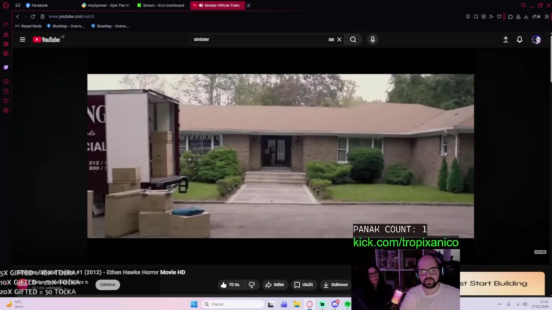Click the Stáhnout download button
The image size is (552, 310).
(336, 285)
